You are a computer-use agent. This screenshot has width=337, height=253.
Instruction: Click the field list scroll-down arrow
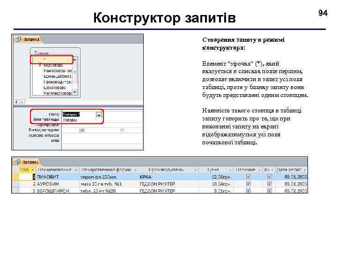click(x=75, y=92)
